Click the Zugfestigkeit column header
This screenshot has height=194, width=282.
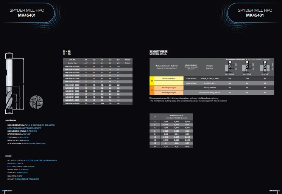191,67
